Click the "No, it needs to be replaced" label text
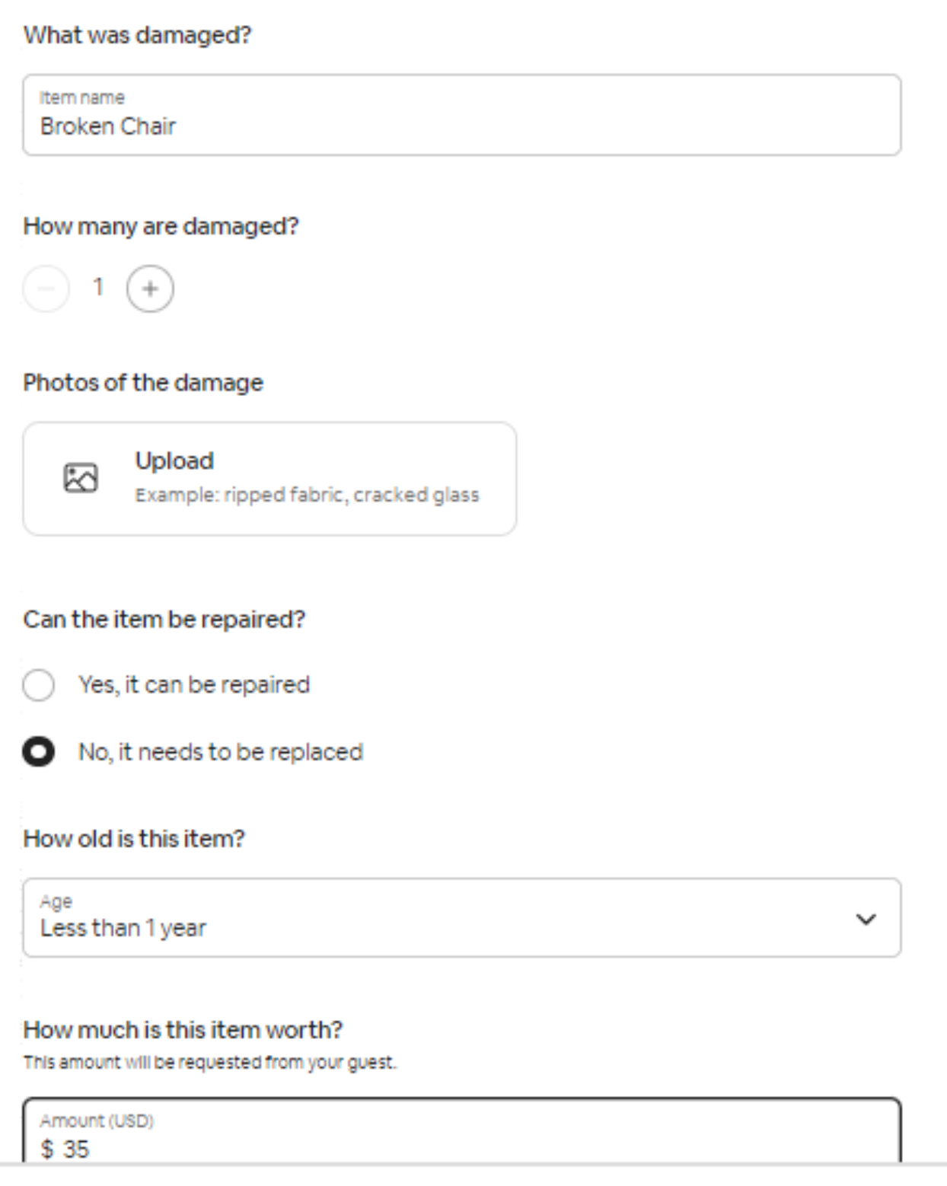Screen dimensions: 947x1186 point(221,752)
